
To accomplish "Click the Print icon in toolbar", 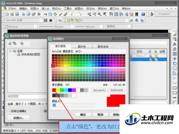I will pos(24,14).
